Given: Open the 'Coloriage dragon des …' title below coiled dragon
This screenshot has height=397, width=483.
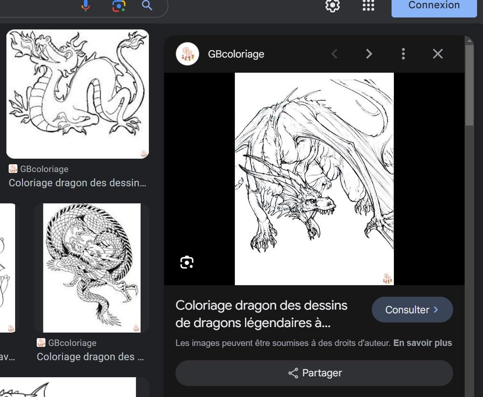Looking at the screenshot, I should coord(90,356).
